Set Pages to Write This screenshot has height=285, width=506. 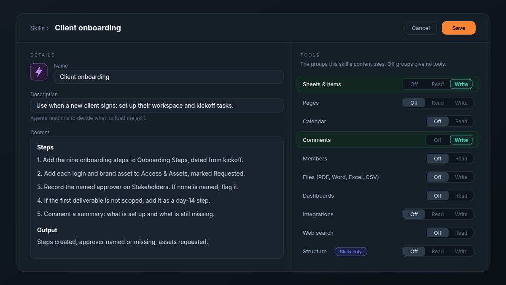click(x=461, y=103)
